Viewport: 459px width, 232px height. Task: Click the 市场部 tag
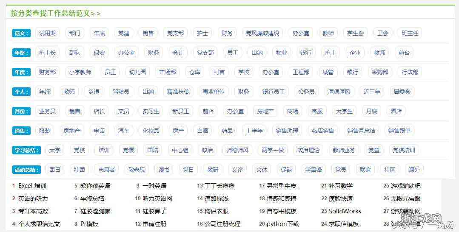168,72
